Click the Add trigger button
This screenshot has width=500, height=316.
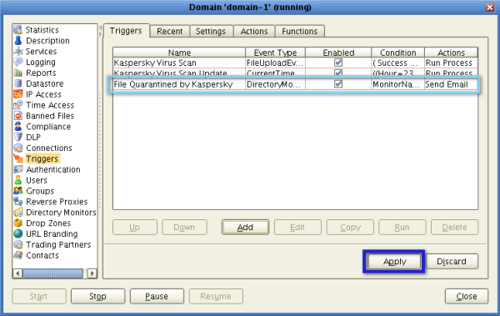point(245,228)
